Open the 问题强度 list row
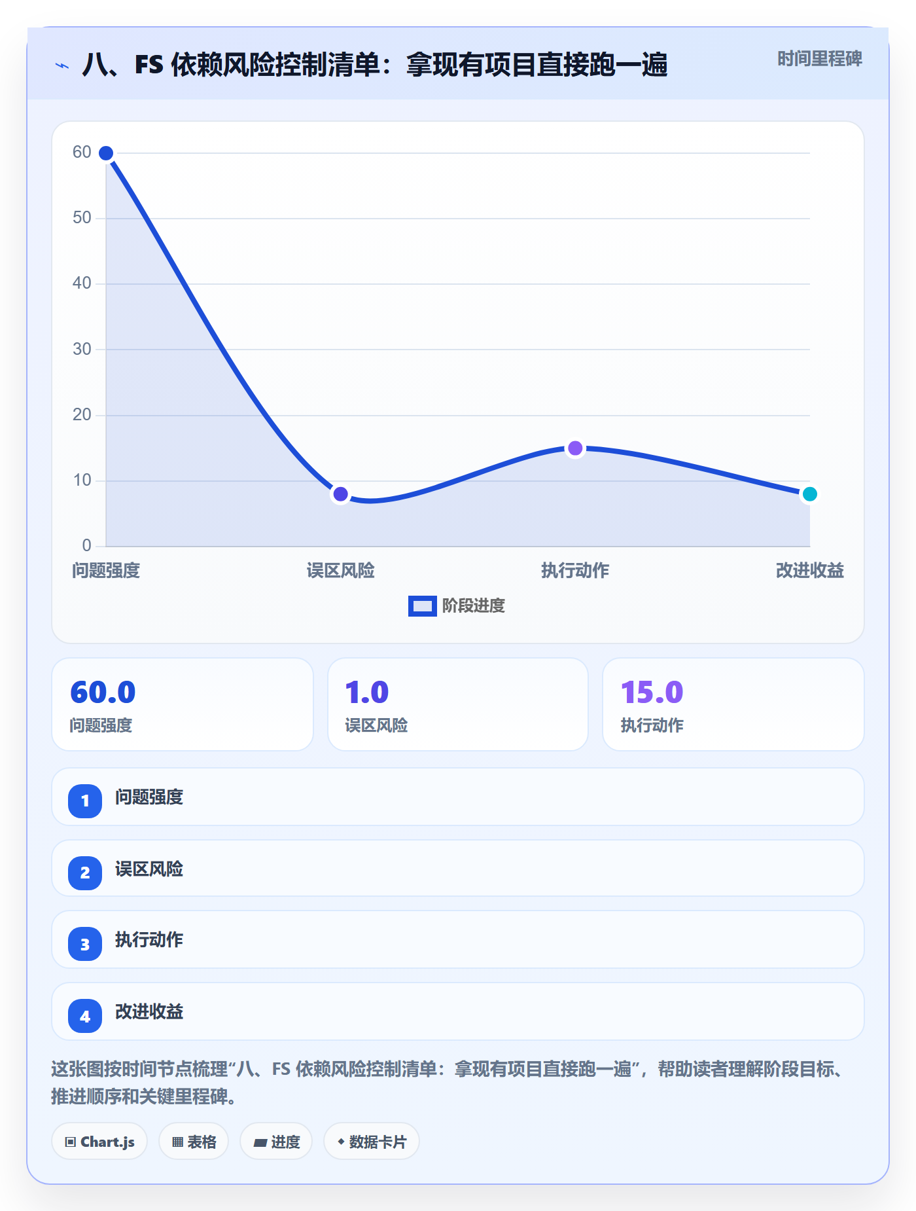916x1211 pixels. click(458, 797)
